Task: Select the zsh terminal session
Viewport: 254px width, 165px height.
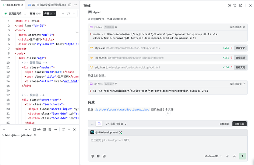Action: (37, 129)
